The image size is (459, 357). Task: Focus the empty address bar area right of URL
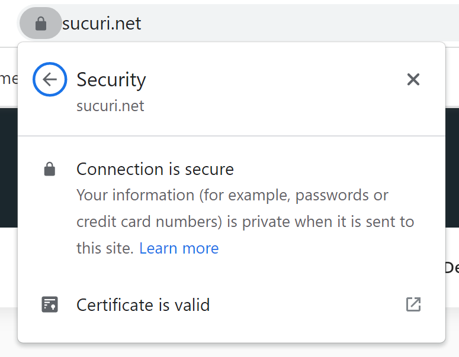(x=296, y=24)
